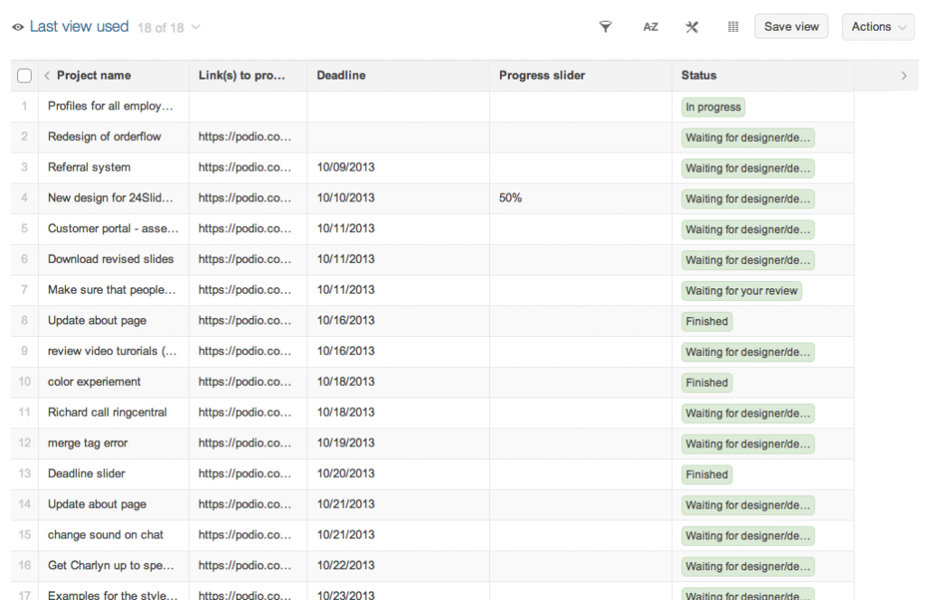Tick the select-all checkbox in the header
926x600 pixels.
point(24,76)
